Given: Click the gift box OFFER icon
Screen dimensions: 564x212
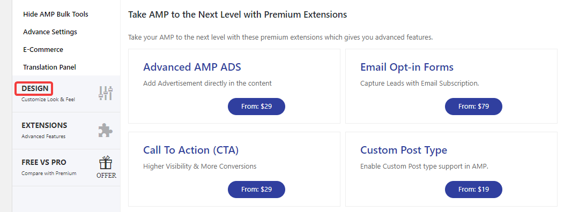Looking at the screenshot, I should tap(106, 167).
